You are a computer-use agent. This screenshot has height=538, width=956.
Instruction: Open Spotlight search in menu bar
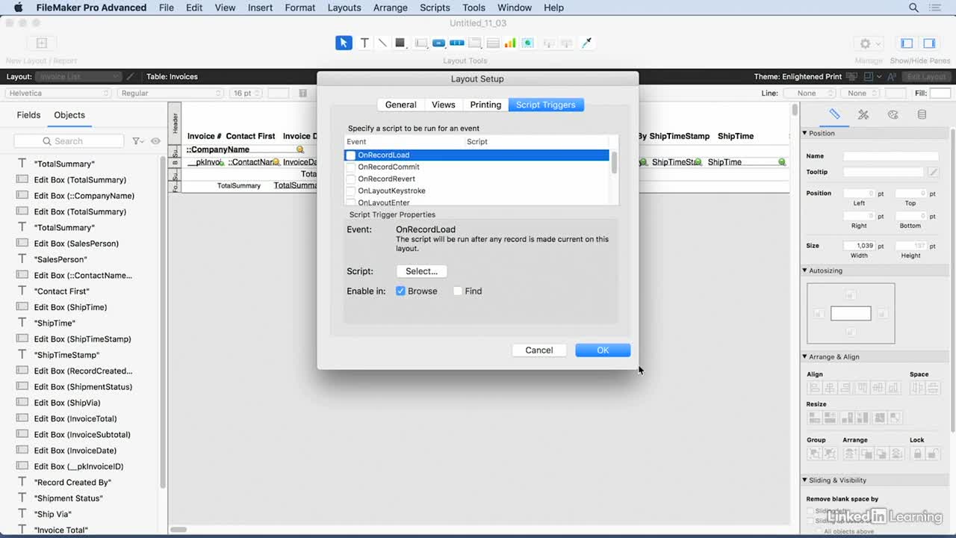click(913, 7)
